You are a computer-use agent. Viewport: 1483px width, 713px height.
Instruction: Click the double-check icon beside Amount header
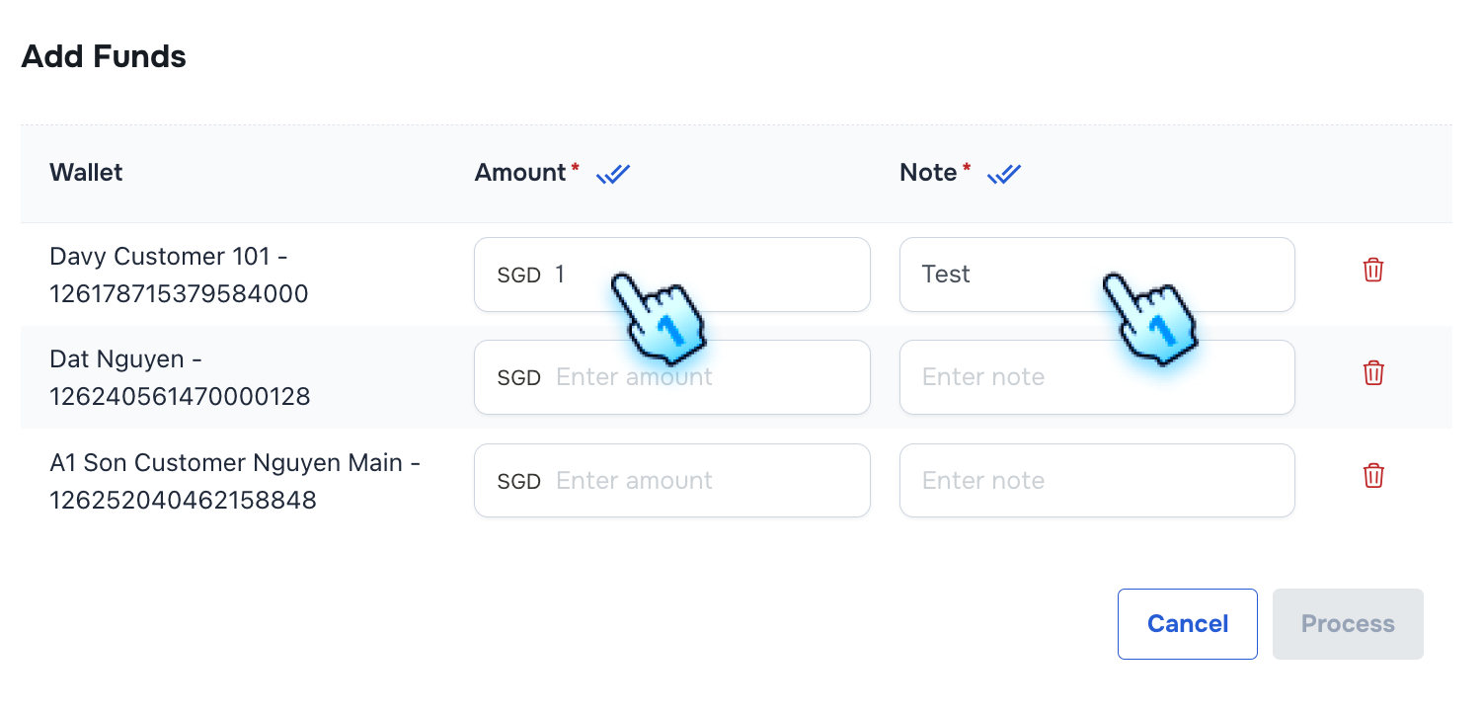tap(612, 174)
